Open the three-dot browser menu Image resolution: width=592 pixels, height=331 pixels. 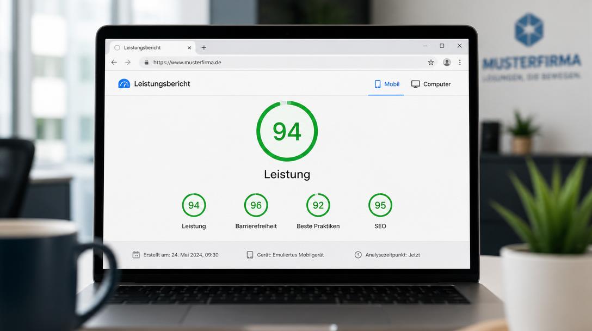click(459, 63)
